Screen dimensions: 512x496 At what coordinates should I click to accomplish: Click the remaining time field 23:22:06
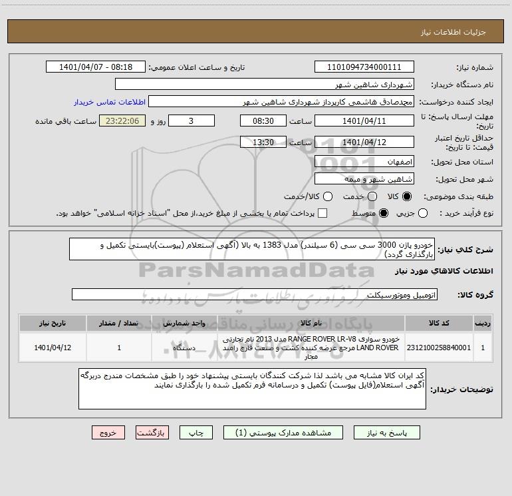point(122,121)
